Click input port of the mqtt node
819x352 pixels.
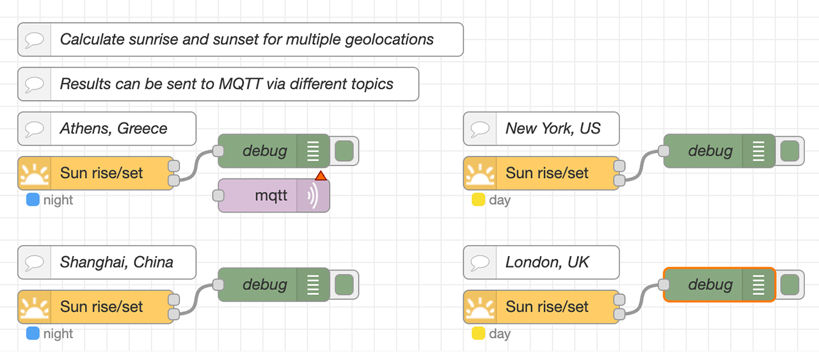click(218, 196)
